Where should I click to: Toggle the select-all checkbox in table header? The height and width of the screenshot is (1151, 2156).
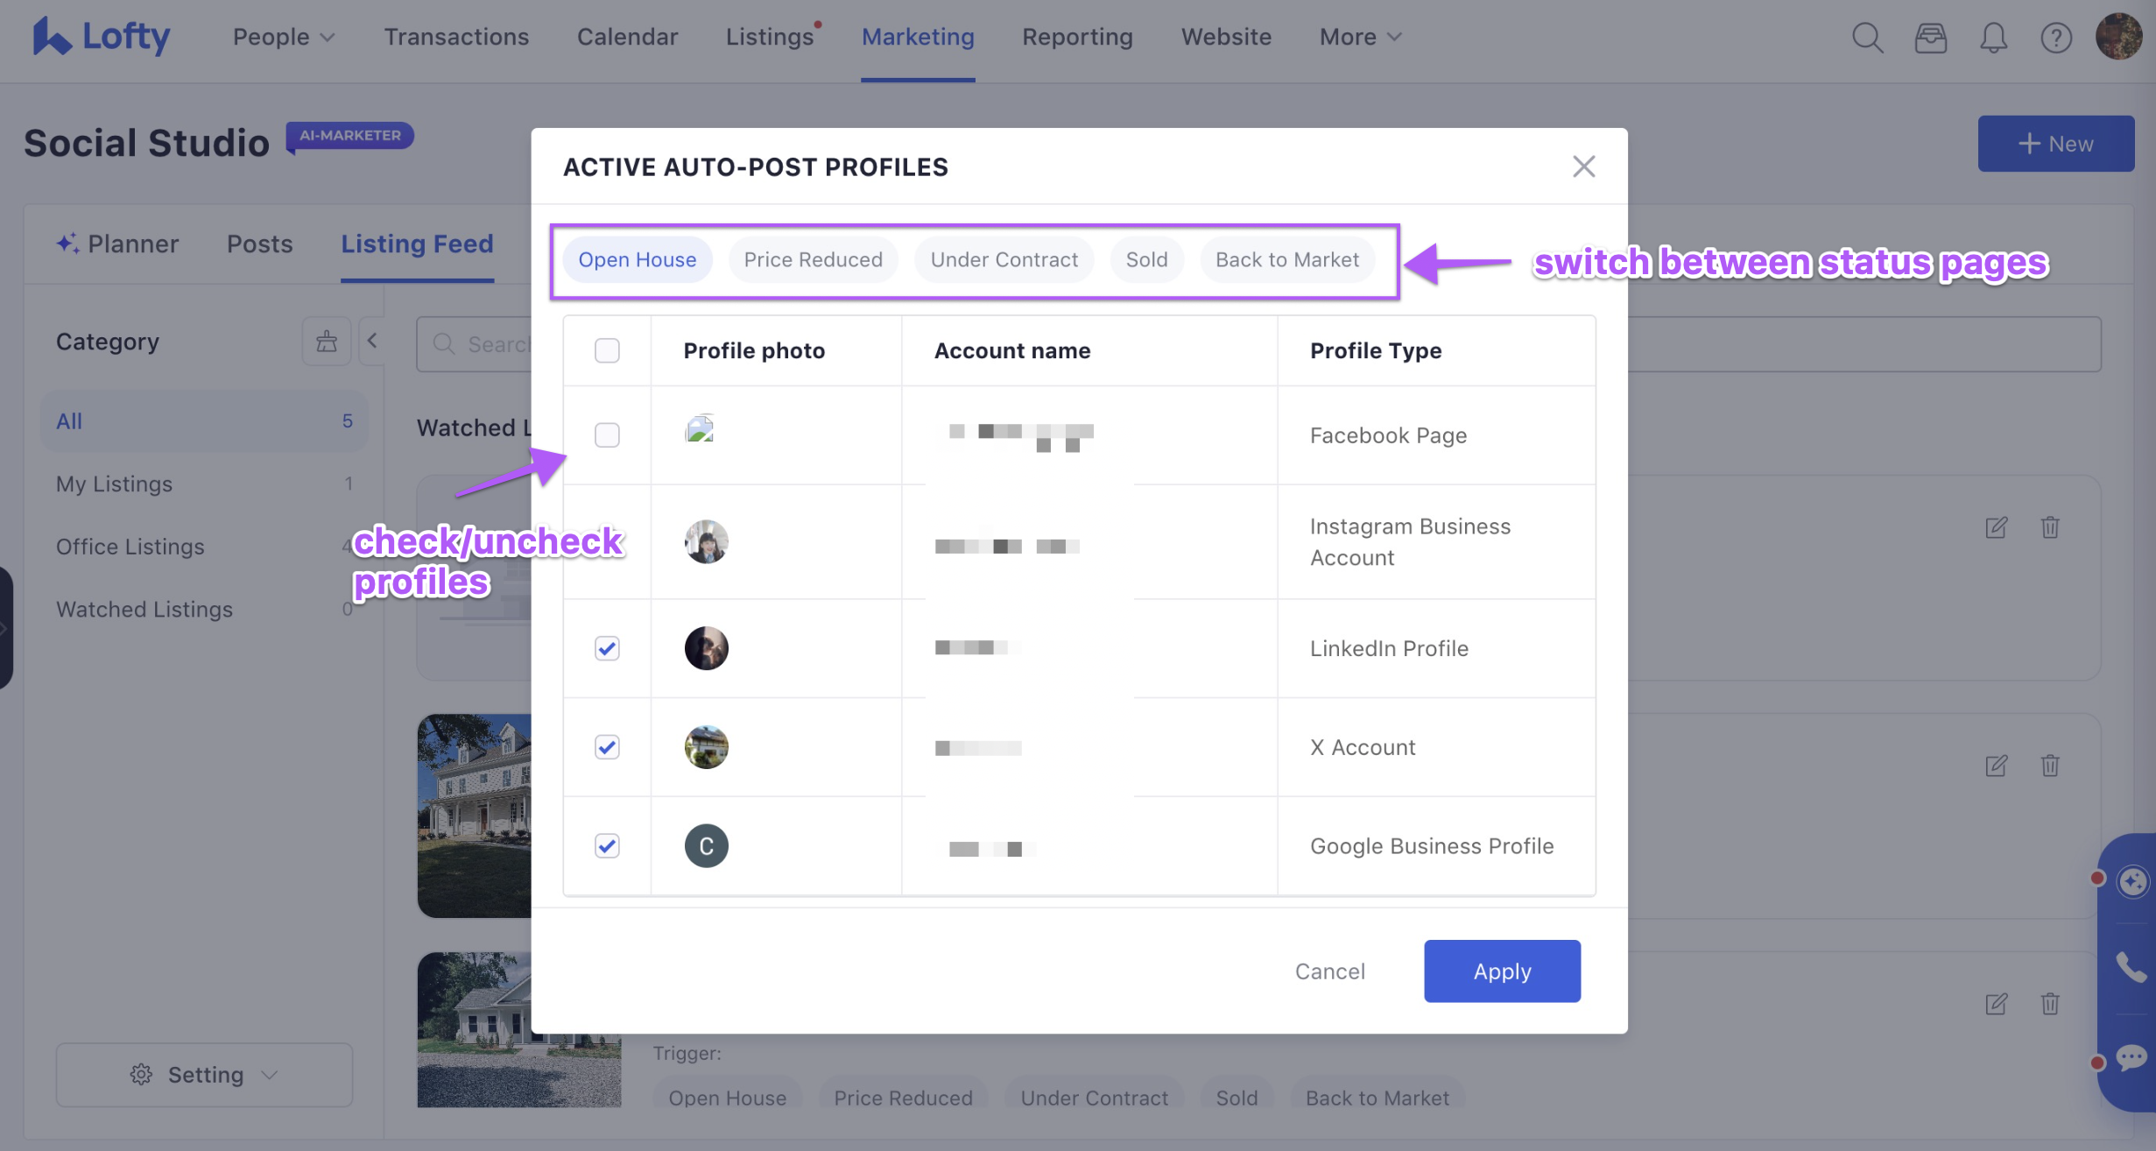tap(607, 350)
